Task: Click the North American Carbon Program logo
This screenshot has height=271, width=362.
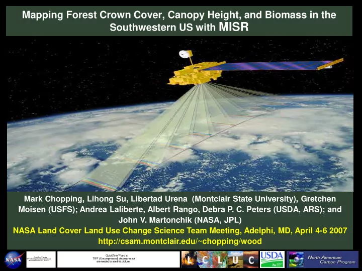Action: (x=322, y=259)
